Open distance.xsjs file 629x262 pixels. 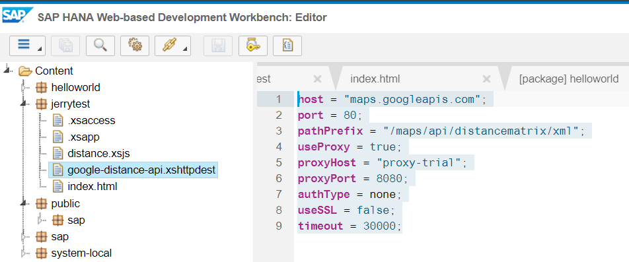point(98,153)
